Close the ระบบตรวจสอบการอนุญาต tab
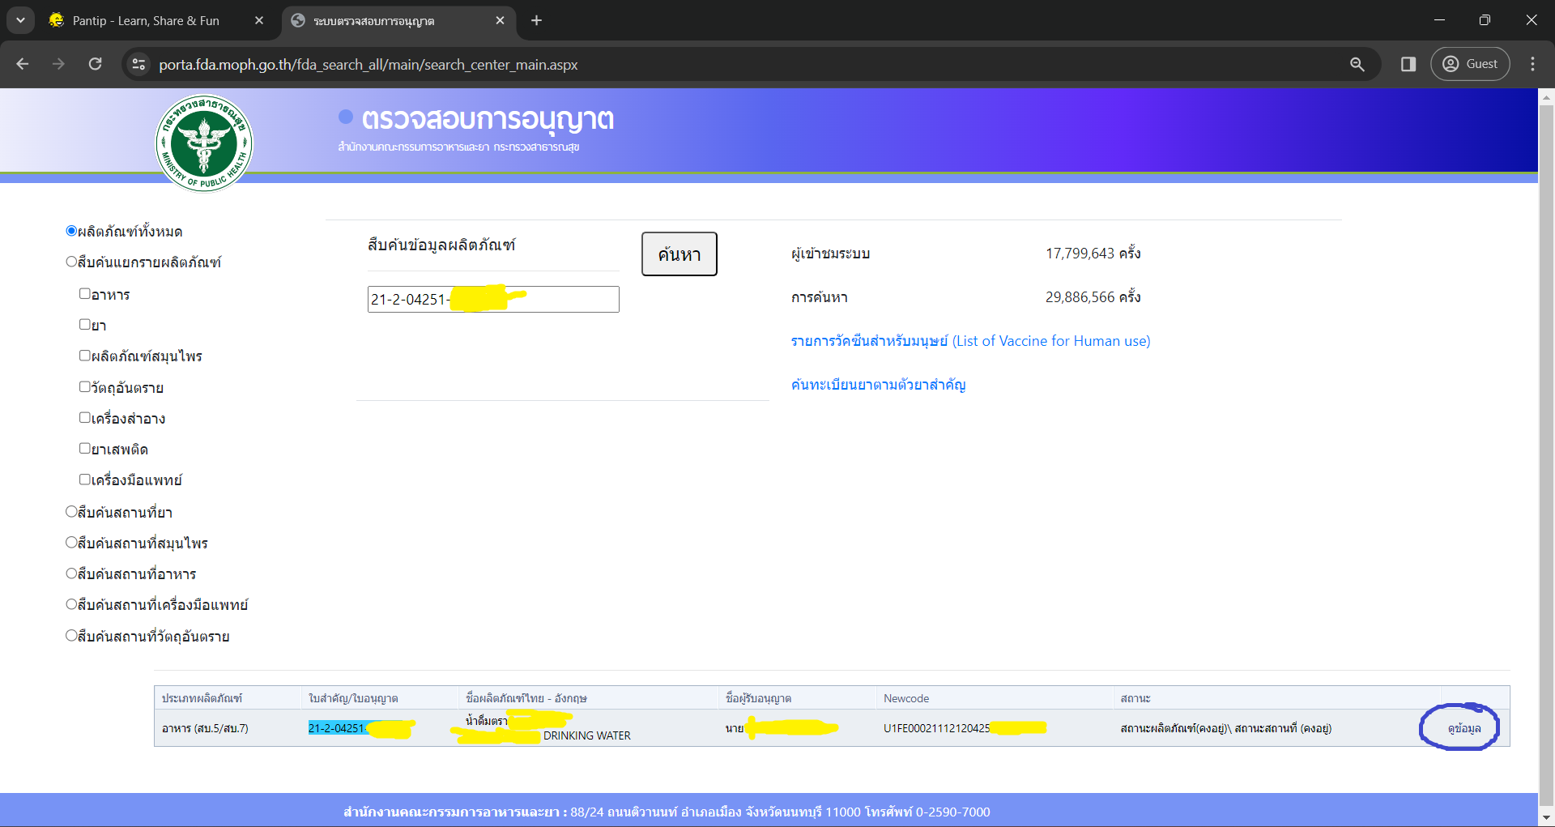Screen dimensions: 1555x827 click(x=500, y=21)
